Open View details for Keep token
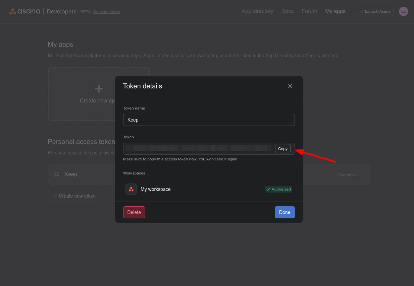The height and width of the screenshot is (286, 414). coord(348,174)
